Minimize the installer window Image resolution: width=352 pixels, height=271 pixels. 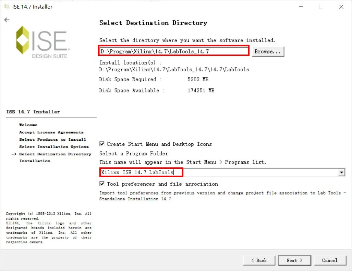(301, 7)
